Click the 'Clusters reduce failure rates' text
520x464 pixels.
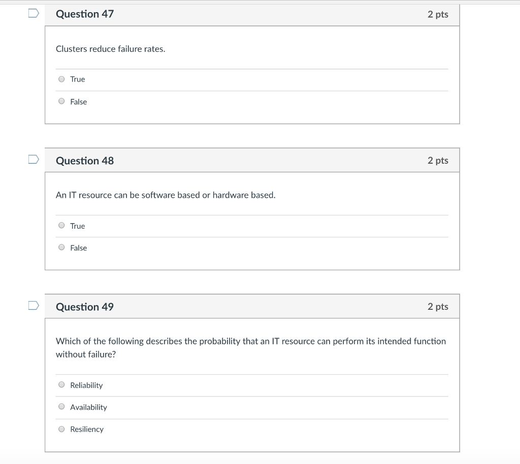click(110, 49)
